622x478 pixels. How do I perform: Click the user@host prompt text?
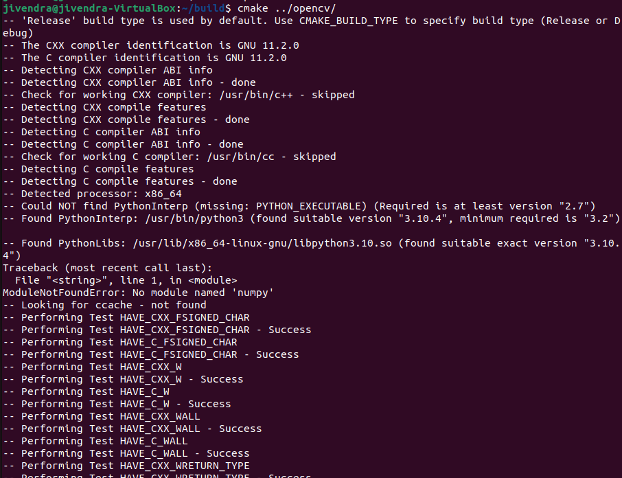pyautogui.click(x=89, y=8)
